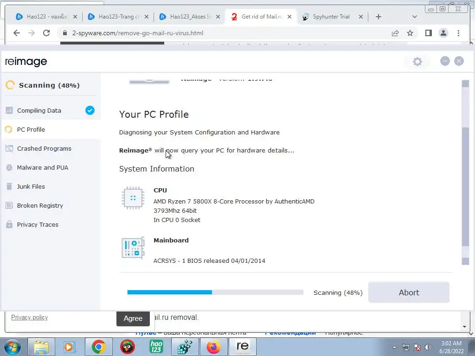Click the CPU chip icon
The width and height of the screenshot is (475, 356).
point(133,198)
